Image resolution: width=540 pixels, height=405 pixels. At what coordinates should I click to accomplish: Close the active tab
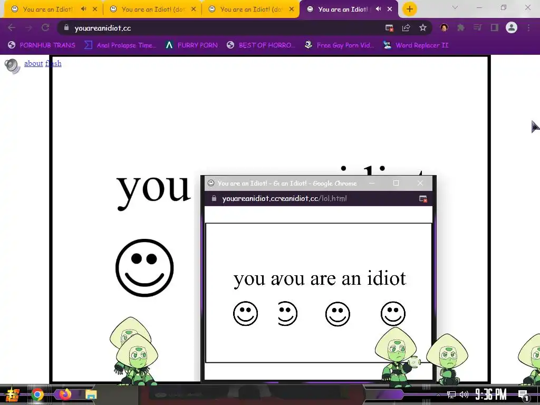click(390, 9)
